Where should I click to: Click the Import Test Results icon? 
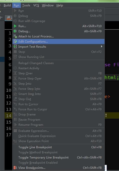15,47
